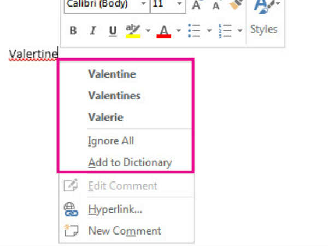Open the Calibri (Body) font dropdown
This screenshot has height=246, width=328.
pos(143,4)
